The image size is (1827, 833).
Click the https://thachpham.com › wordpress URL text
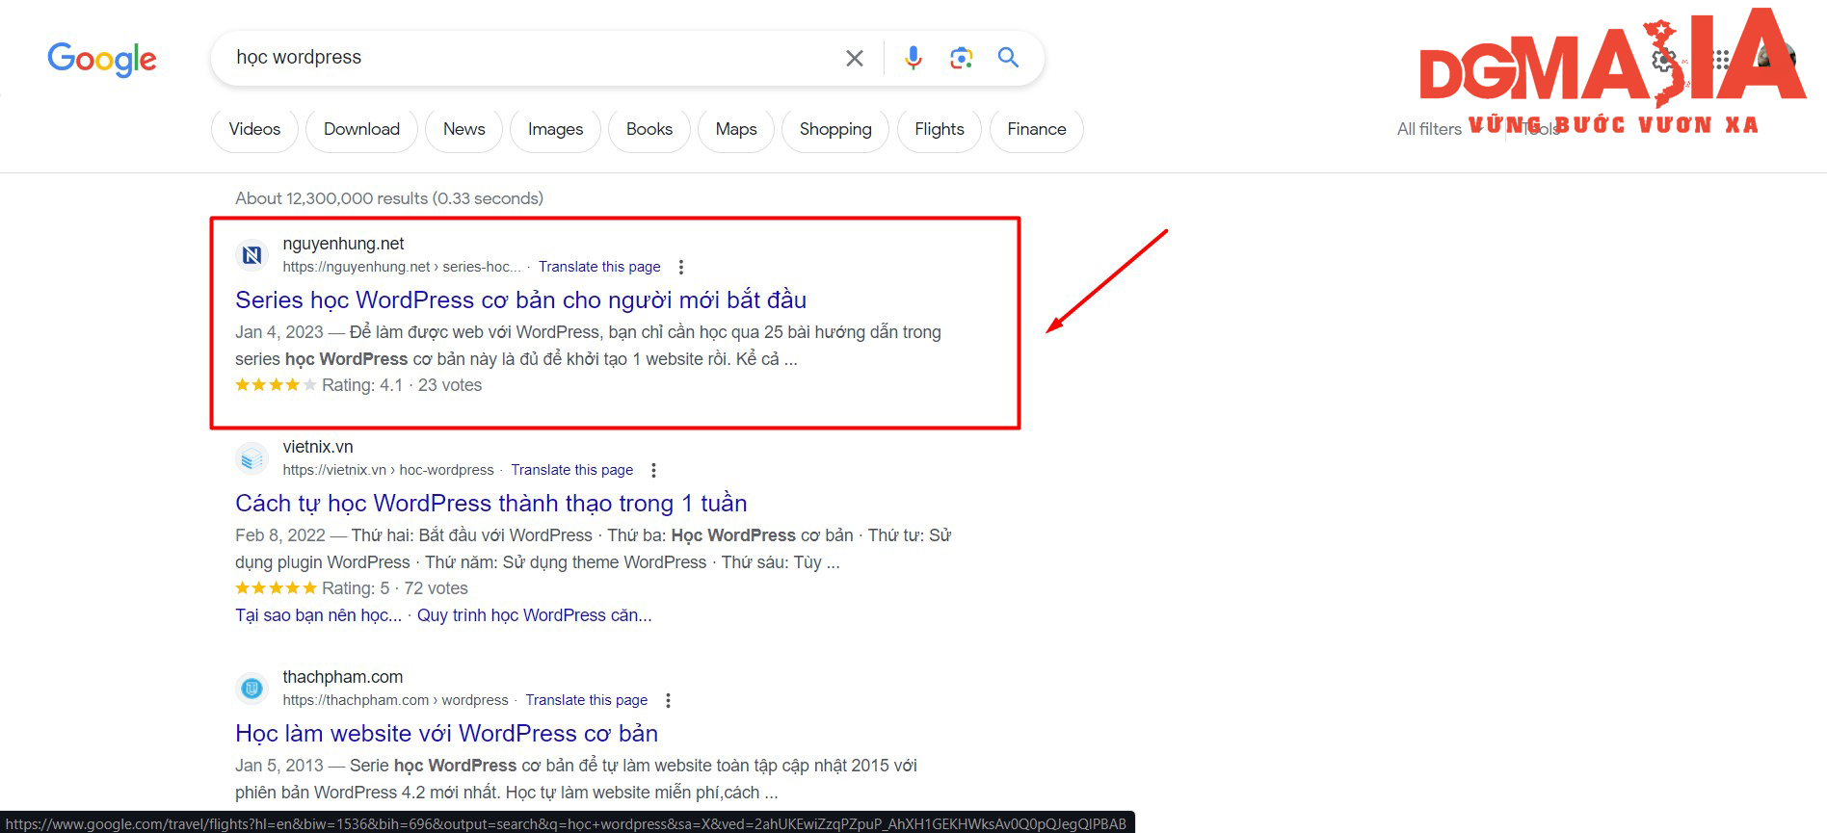point(395,700)
